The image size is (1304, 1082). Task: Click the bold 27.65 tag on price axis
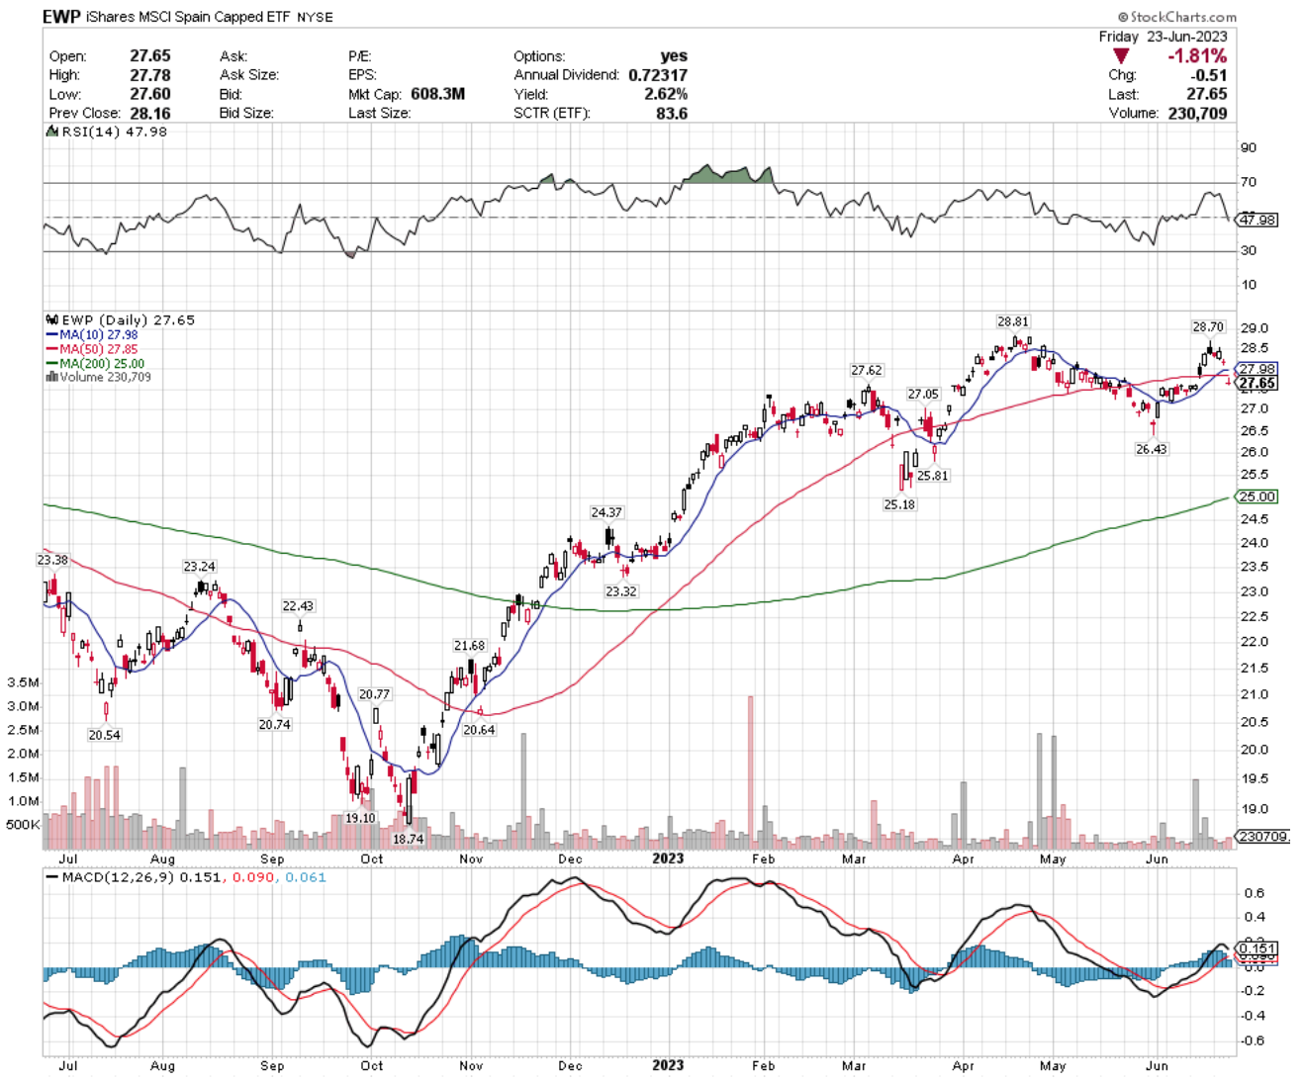1257,383
